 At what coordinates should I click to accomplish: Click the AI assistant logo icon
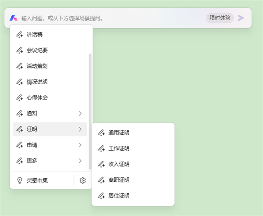tap(14, 18)
